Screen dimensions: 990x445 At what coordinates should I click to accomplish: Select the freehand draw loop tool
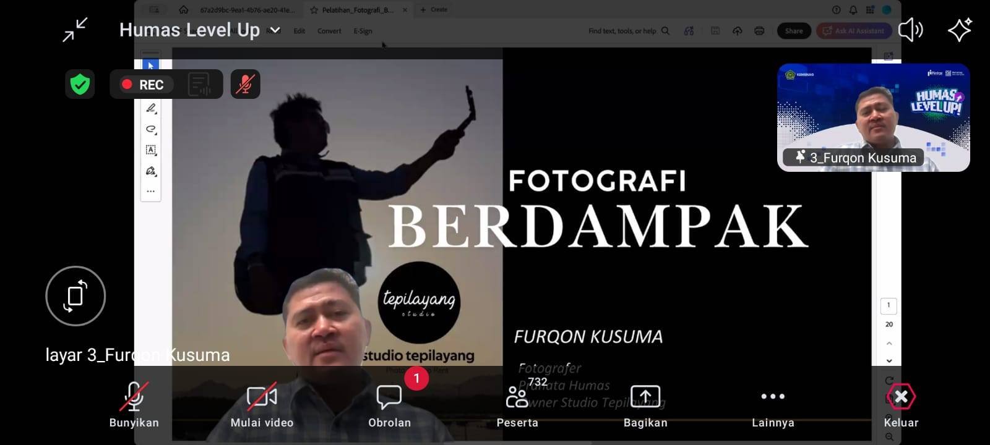[151, 129]
